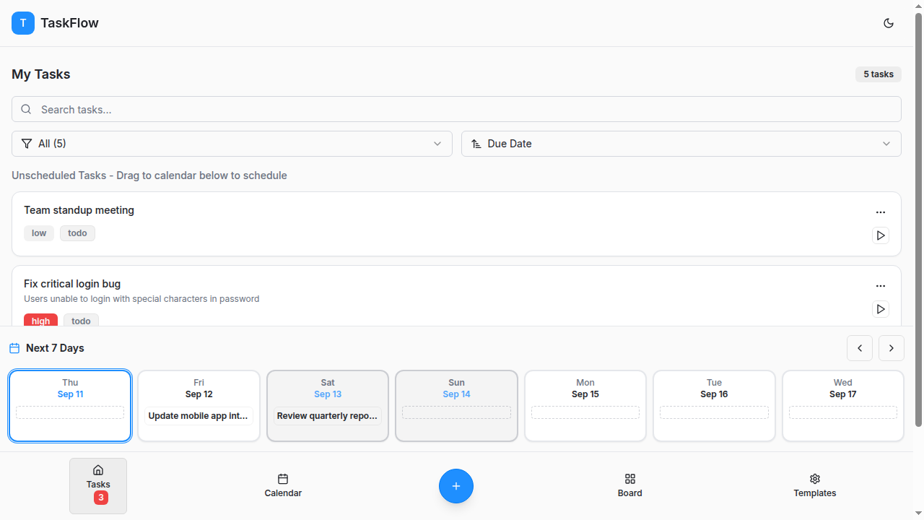Click the TaskFlow logo icon
The image size is (924, 520).
23,23
